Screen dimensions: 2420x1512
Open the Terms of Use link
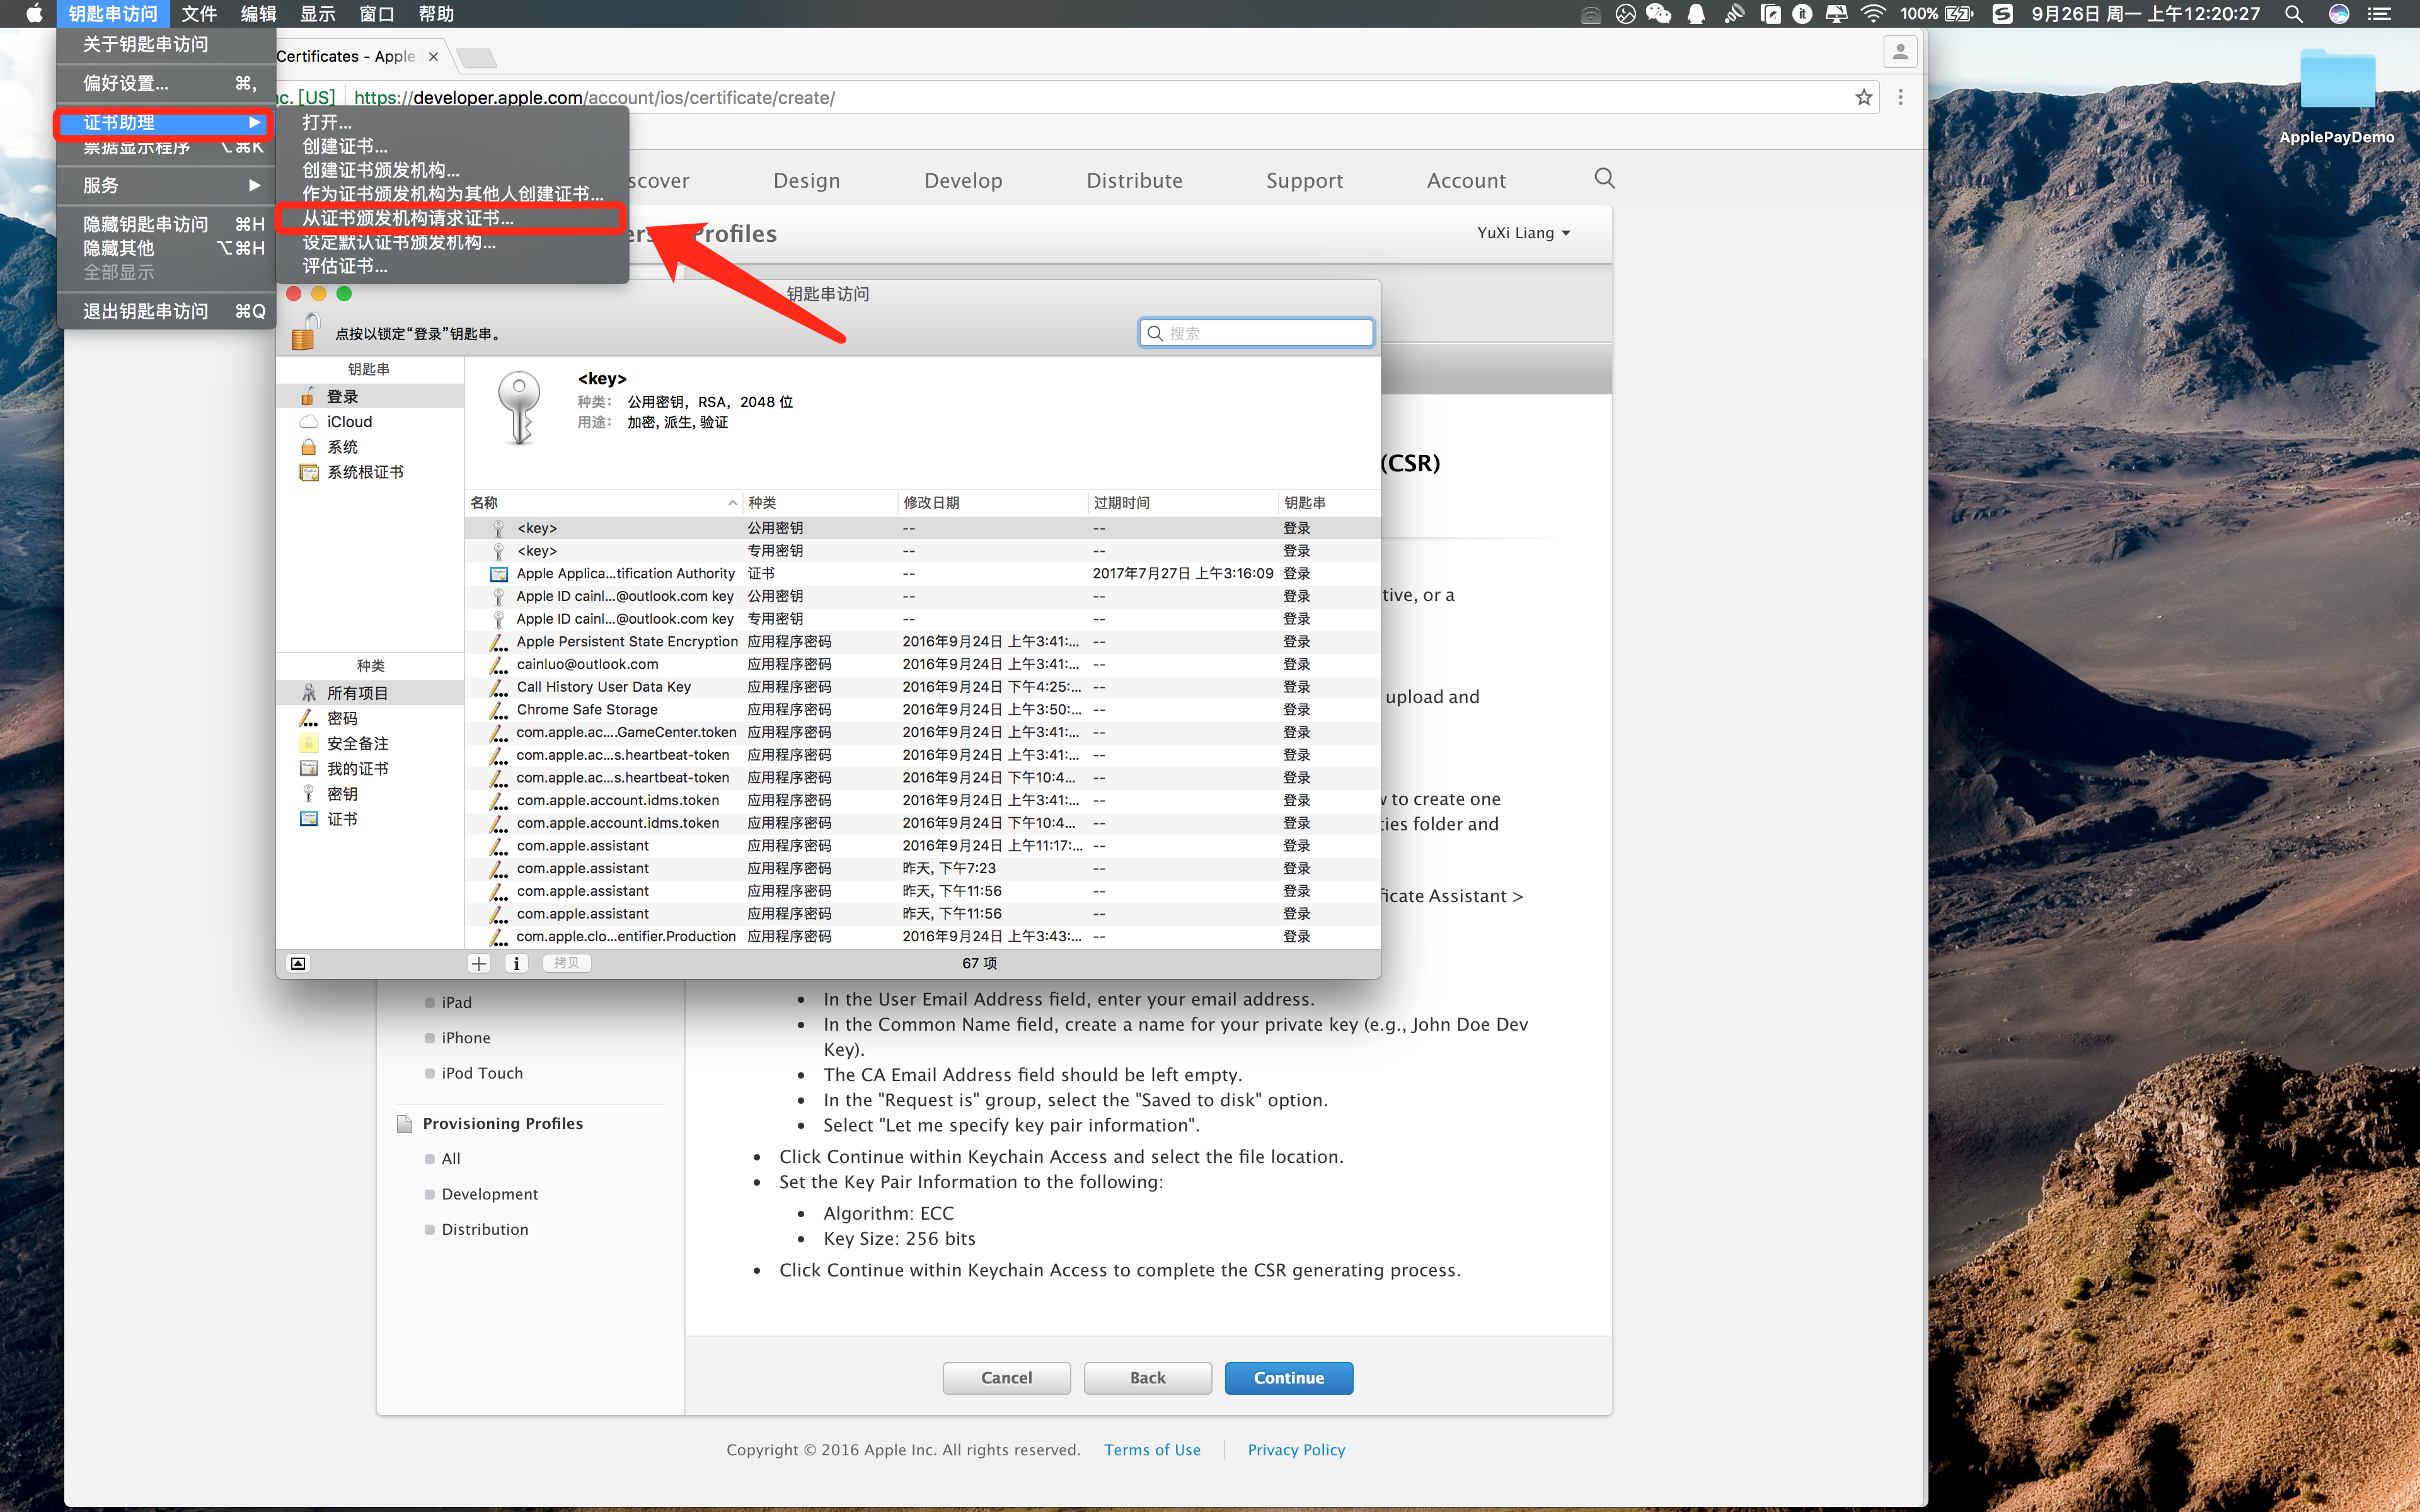pos(1152,1449)
